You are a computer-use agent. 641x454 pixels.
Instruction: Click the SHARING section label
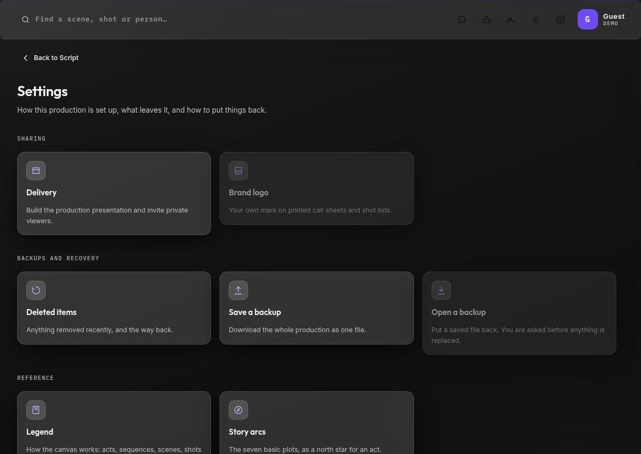(x=32, y=138)
